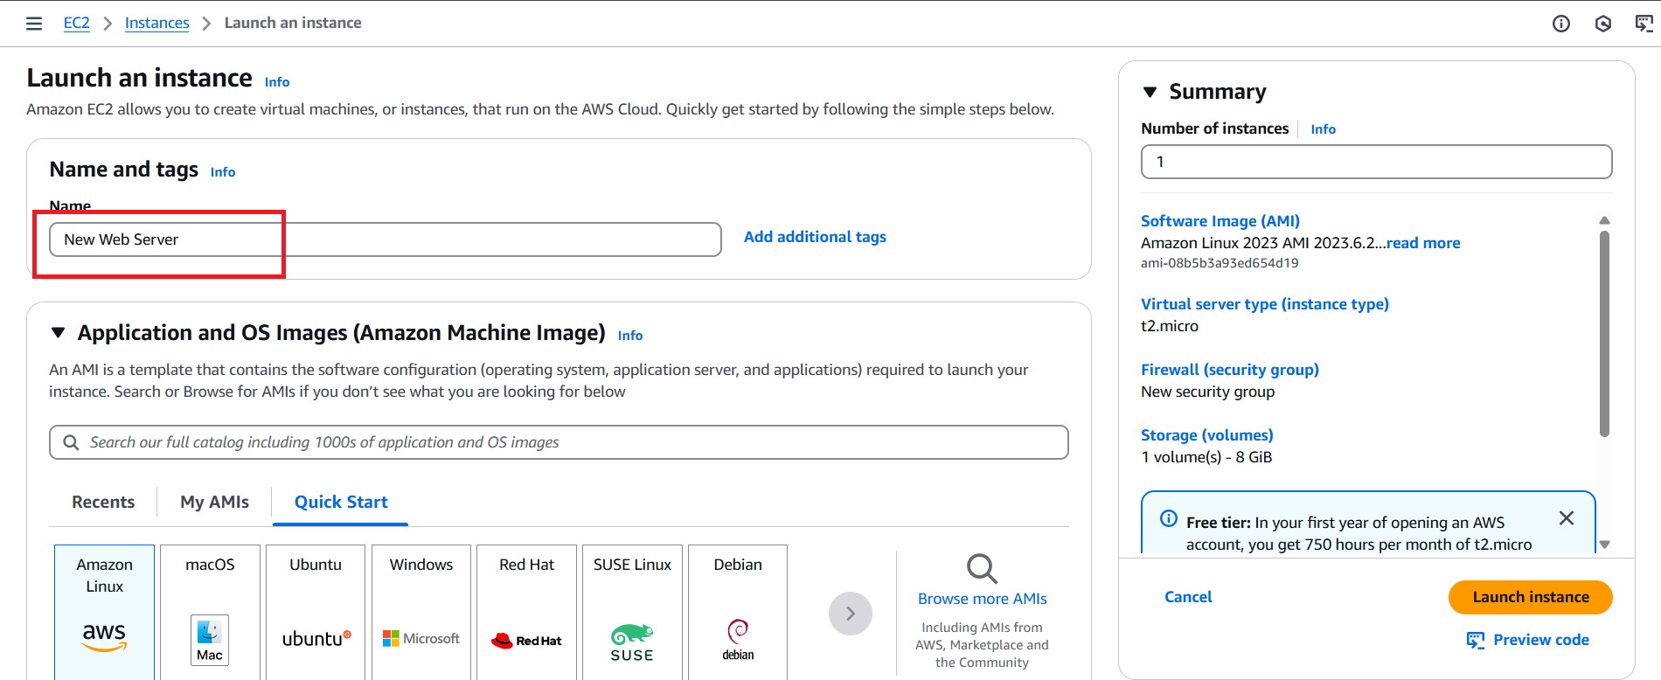Click the ami-08b5b3a93ed654d19 ID text
Image resolution: width=1661 pixels, height=680 pixels.
(1220, 263)
